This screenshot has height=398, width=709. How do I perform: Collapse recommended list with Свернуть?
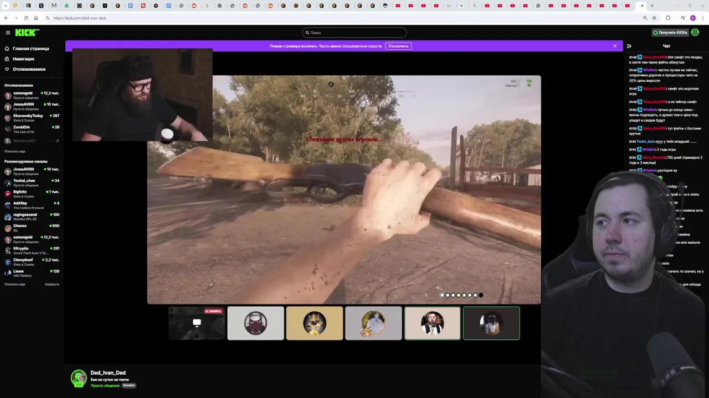(52, 284)
